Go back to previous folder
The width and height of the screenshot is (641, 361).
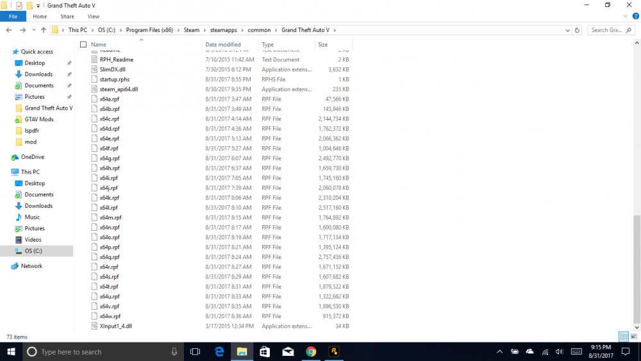tap(9, 30)
